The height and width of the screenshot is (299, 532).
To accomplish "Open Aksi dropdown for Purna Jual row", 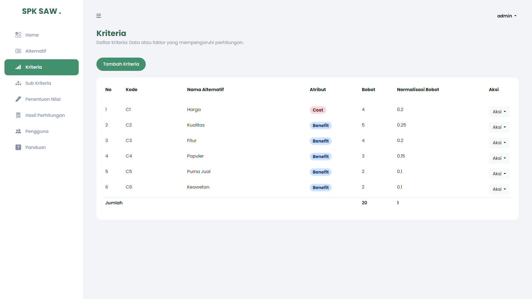I will point(499,174).
